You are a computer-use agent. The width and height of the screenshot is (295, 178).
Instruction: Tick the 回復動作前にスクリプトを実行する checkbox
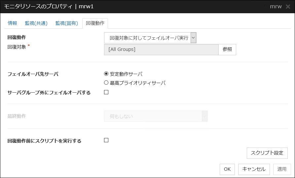pos(106,140)
